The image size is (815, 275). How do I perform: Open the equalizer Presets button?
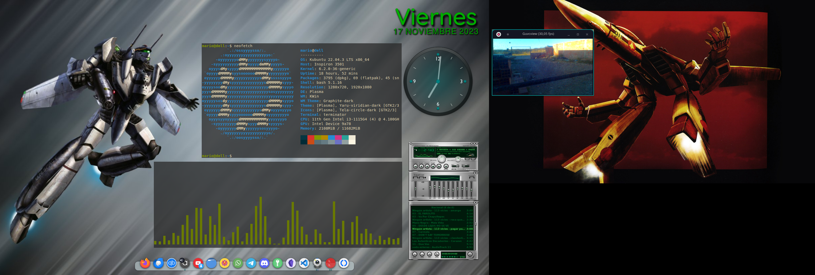(472, 177)
